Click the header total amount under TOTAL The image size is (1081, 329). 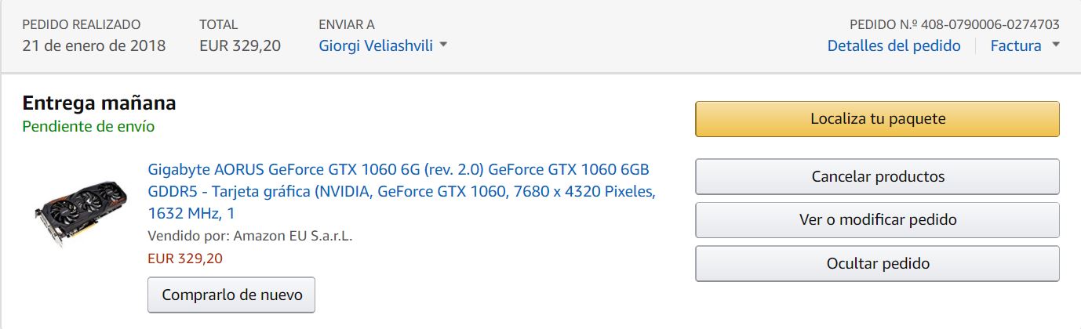[240, 45]
